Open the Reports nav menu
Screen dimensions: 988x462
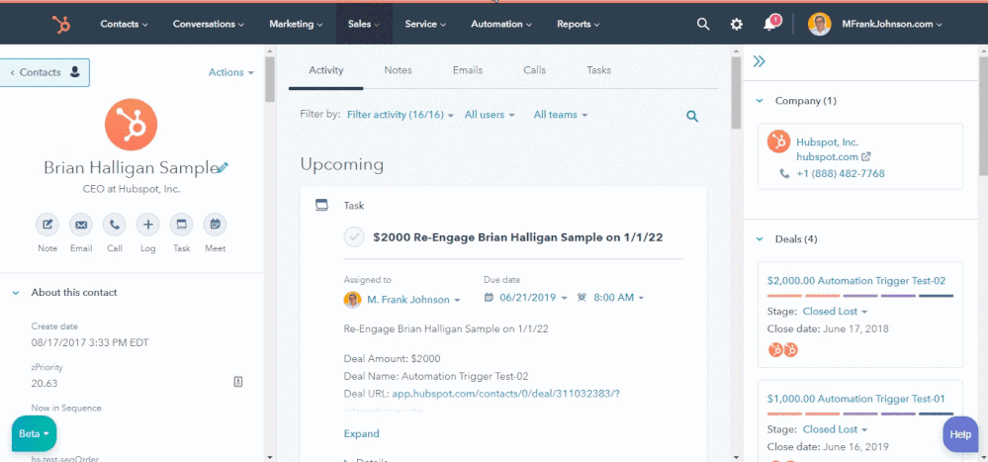(x=578, y=24)
